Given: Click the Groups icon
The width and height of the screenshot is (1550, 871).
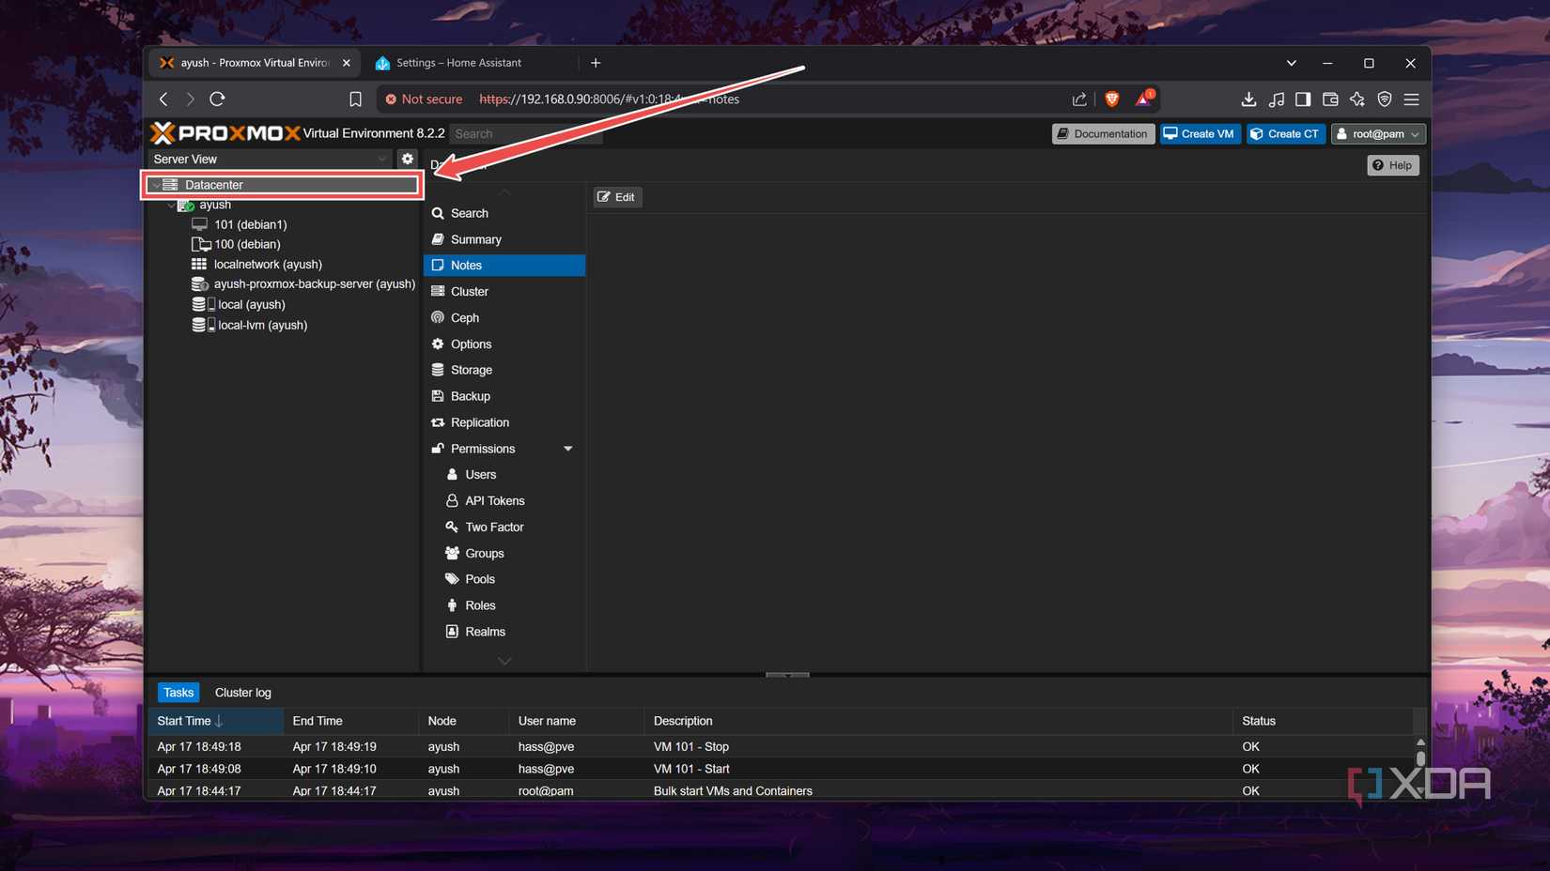Looking at the screenshot, I should (454, 553).
